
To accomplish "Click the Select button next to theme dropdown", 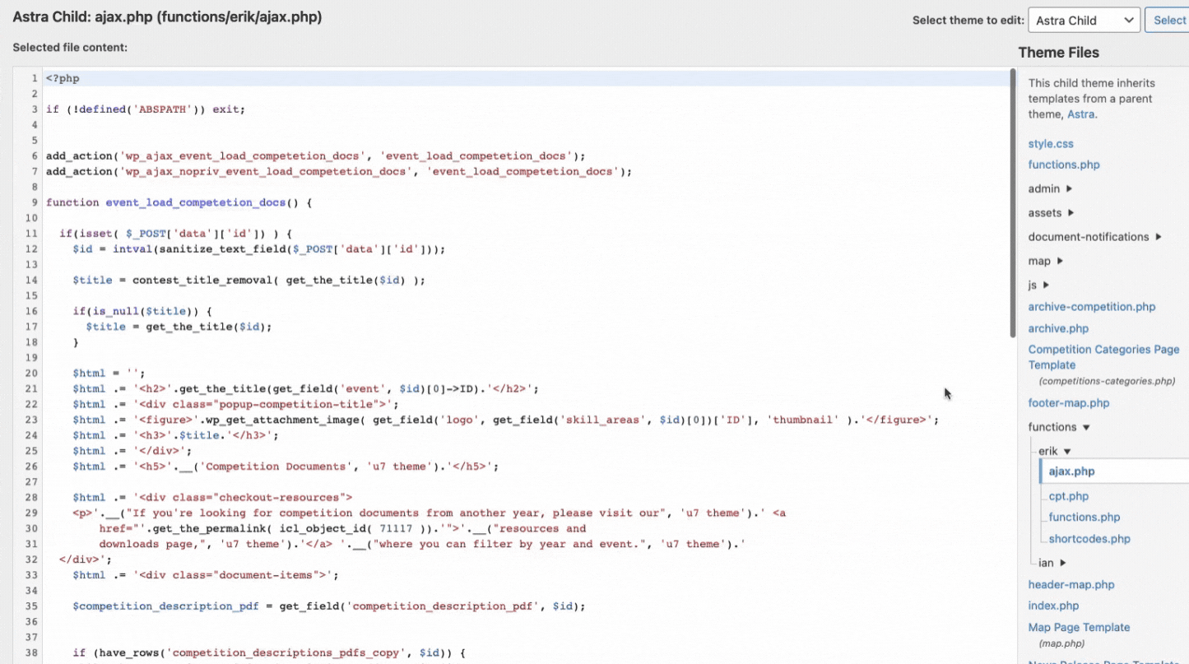I will tap(1168, 21).
